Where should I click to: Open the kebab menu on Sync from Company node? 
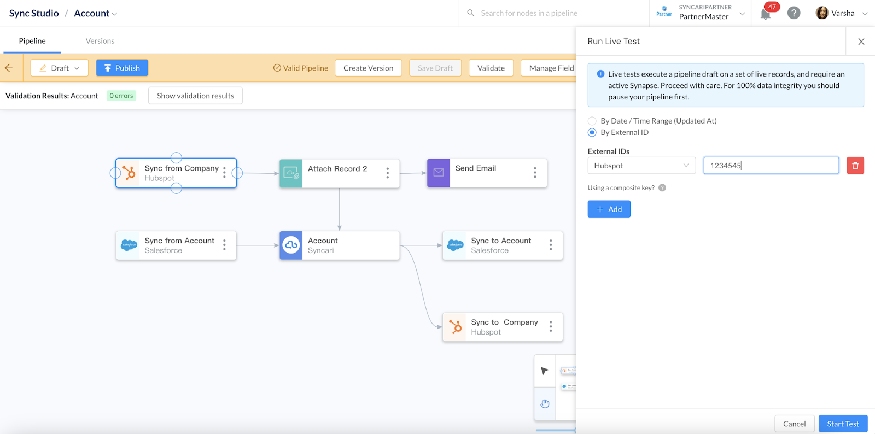point(224,173)
